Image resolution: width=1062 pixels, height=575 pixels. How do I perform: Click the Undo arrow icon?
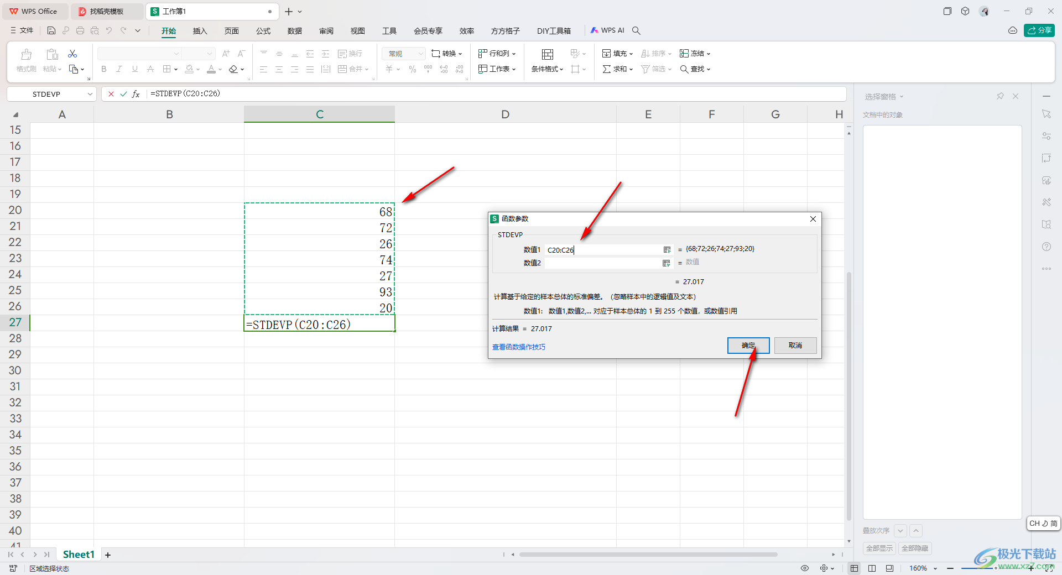pos(109,30)
